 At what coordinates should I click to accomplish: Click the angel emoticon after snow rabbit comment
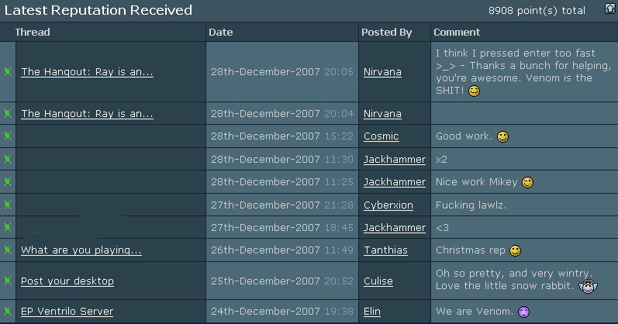tap(588, 286)
